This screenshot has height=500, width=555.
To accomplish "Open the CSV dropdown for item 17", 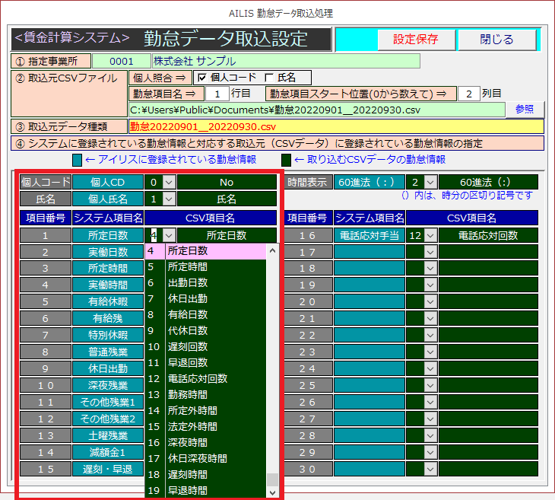I will pos(430,251).
